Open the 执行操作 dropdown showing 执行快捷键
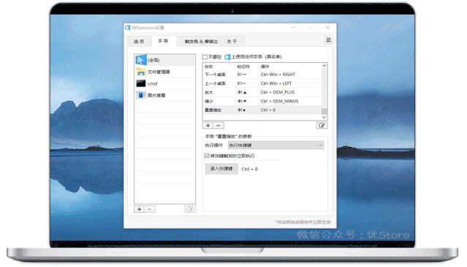467x267 pixels. point(276,146)
